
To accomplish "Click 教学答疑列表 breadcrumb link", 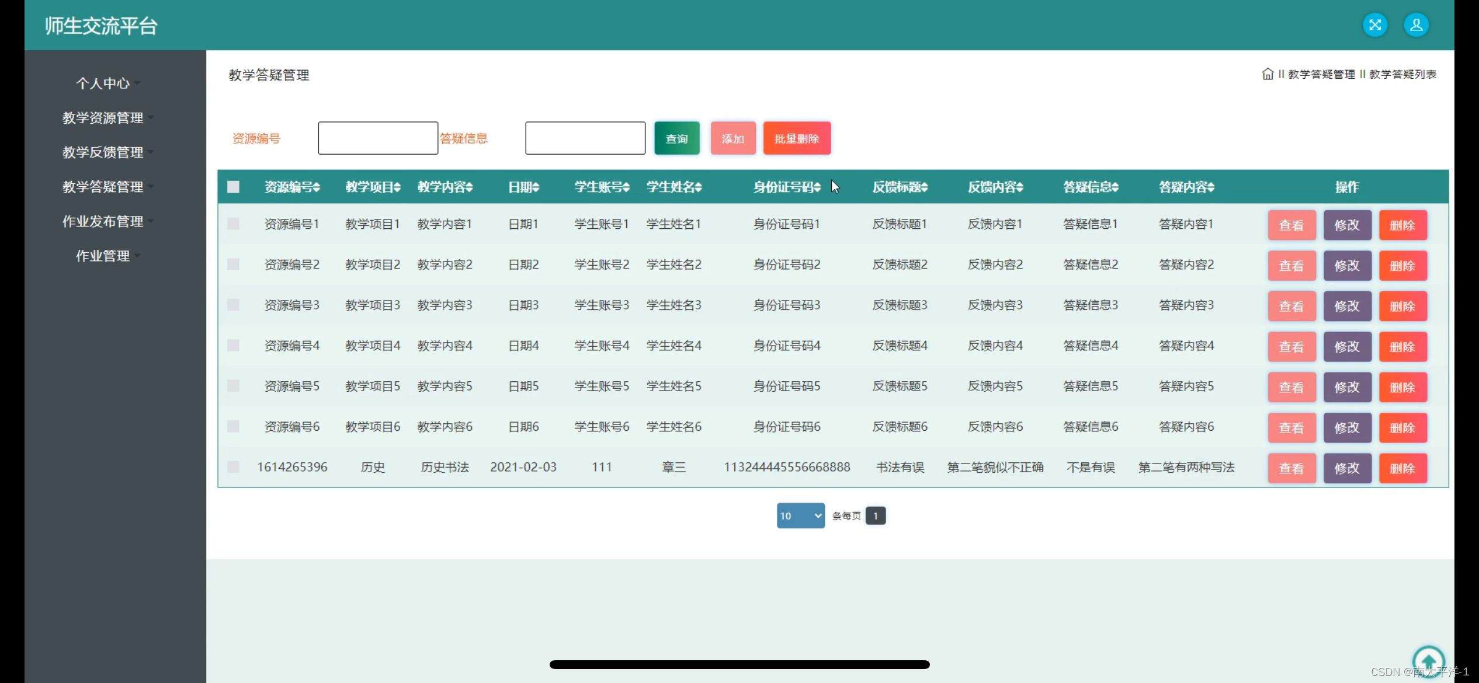I will 1402,74.
